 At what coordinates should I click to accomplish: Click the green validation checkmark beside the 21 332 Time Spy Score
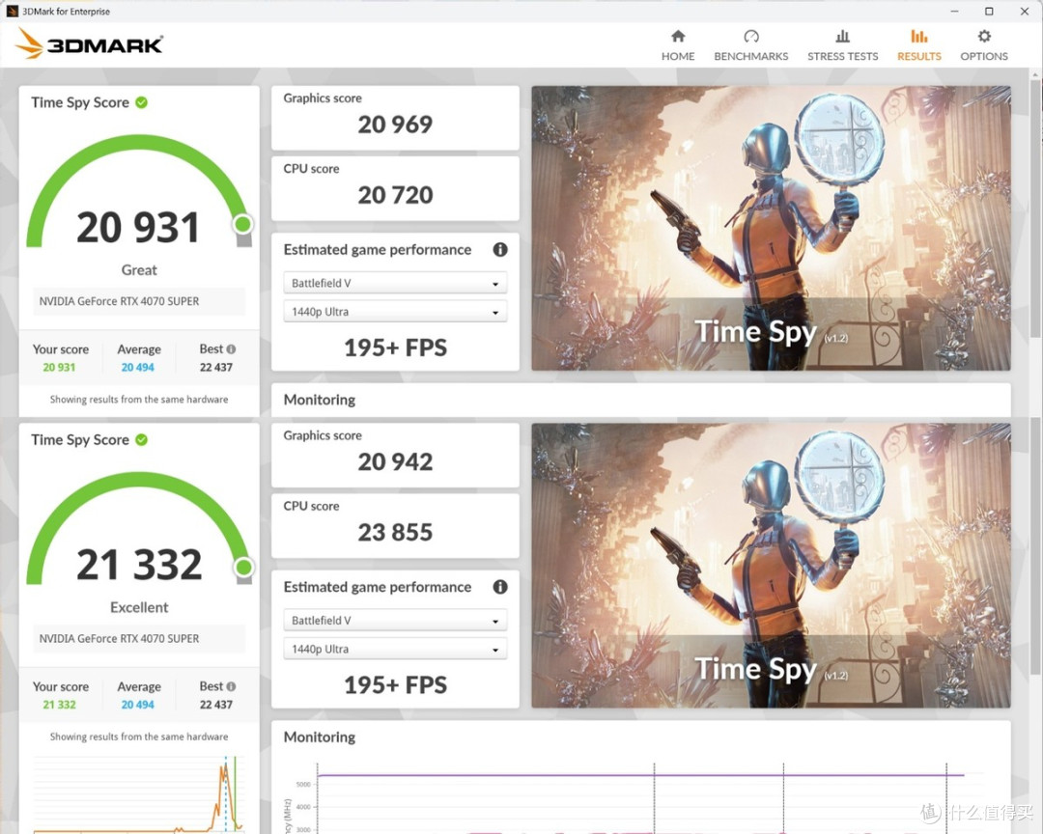142,439
